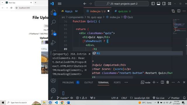This screenshot has height=105, width=187.
Task: Open the remote window indicator
Action: [52, 98]
